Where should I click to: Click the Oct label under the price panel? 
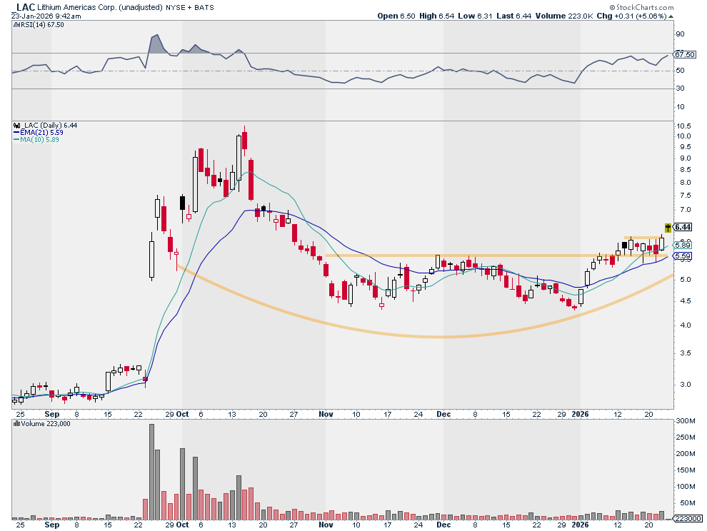click(x=183, y=414)
